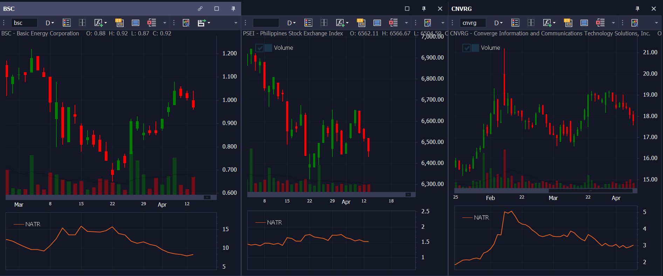Image resolution: width=663 pixels, height=276 pixels.
Task: Open the D interval dropdown in the CNVRG toolbar
Action: 498,23
